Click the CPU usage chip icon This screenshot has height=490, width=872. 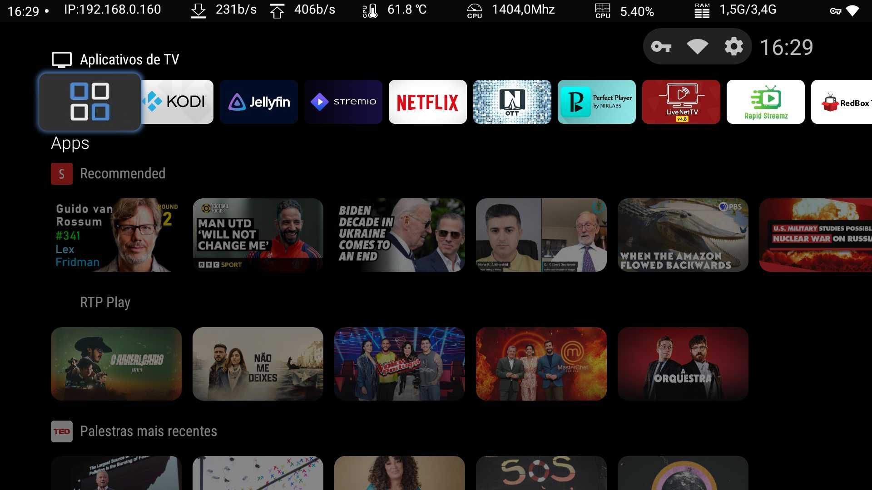[x=603, y=10]
